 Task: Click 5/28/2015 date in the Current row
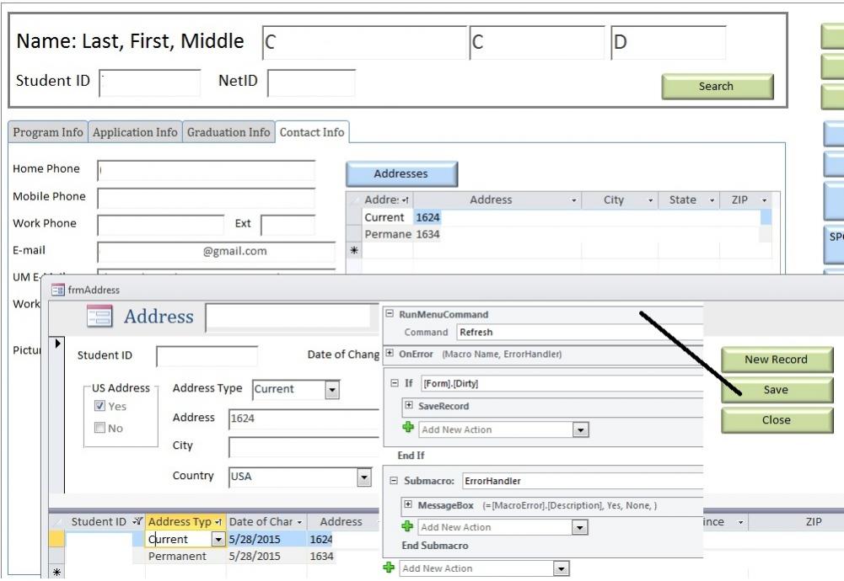(x=255, y=539)
